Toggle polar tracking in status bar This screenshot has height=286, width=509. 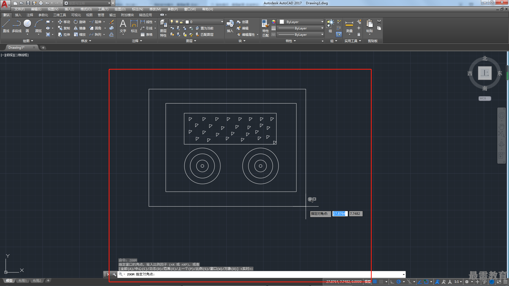pyautogui.click(x=398, y=282)
